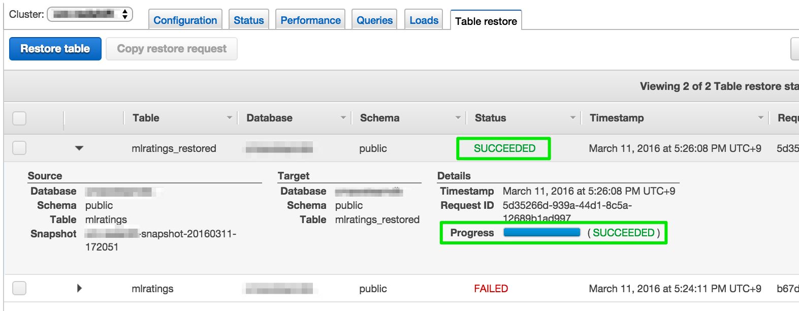This screenshot has width=799, height=311.
Task: Check the mlratings_restored row checkbox
Action: pyautogui.click(x=19, y=148)
